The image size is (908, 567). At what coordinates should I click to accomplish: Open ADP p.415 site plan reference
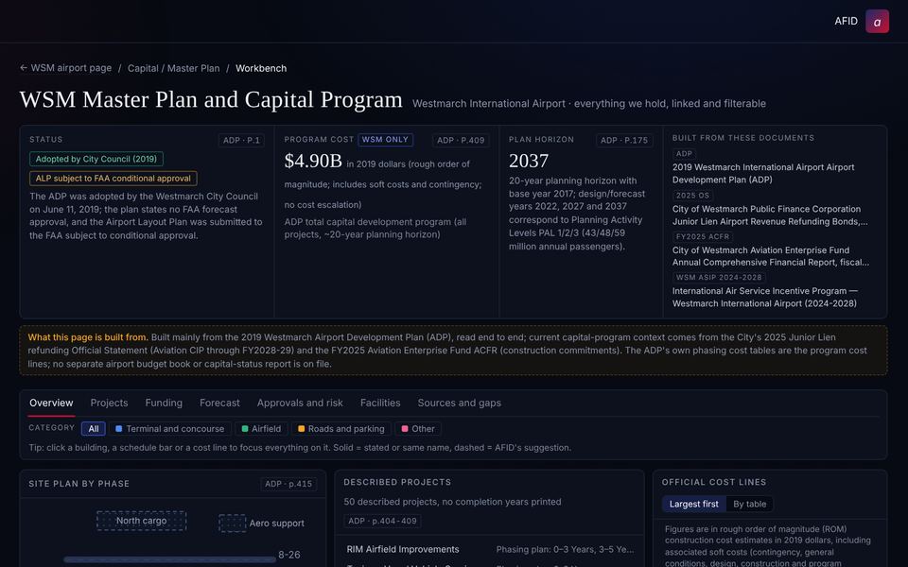pyautogui.click(x=288, y=484)
